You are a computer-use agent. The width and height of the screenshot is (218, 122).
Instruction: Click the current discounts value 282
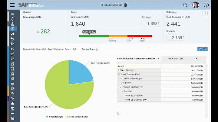click(45, 31)
